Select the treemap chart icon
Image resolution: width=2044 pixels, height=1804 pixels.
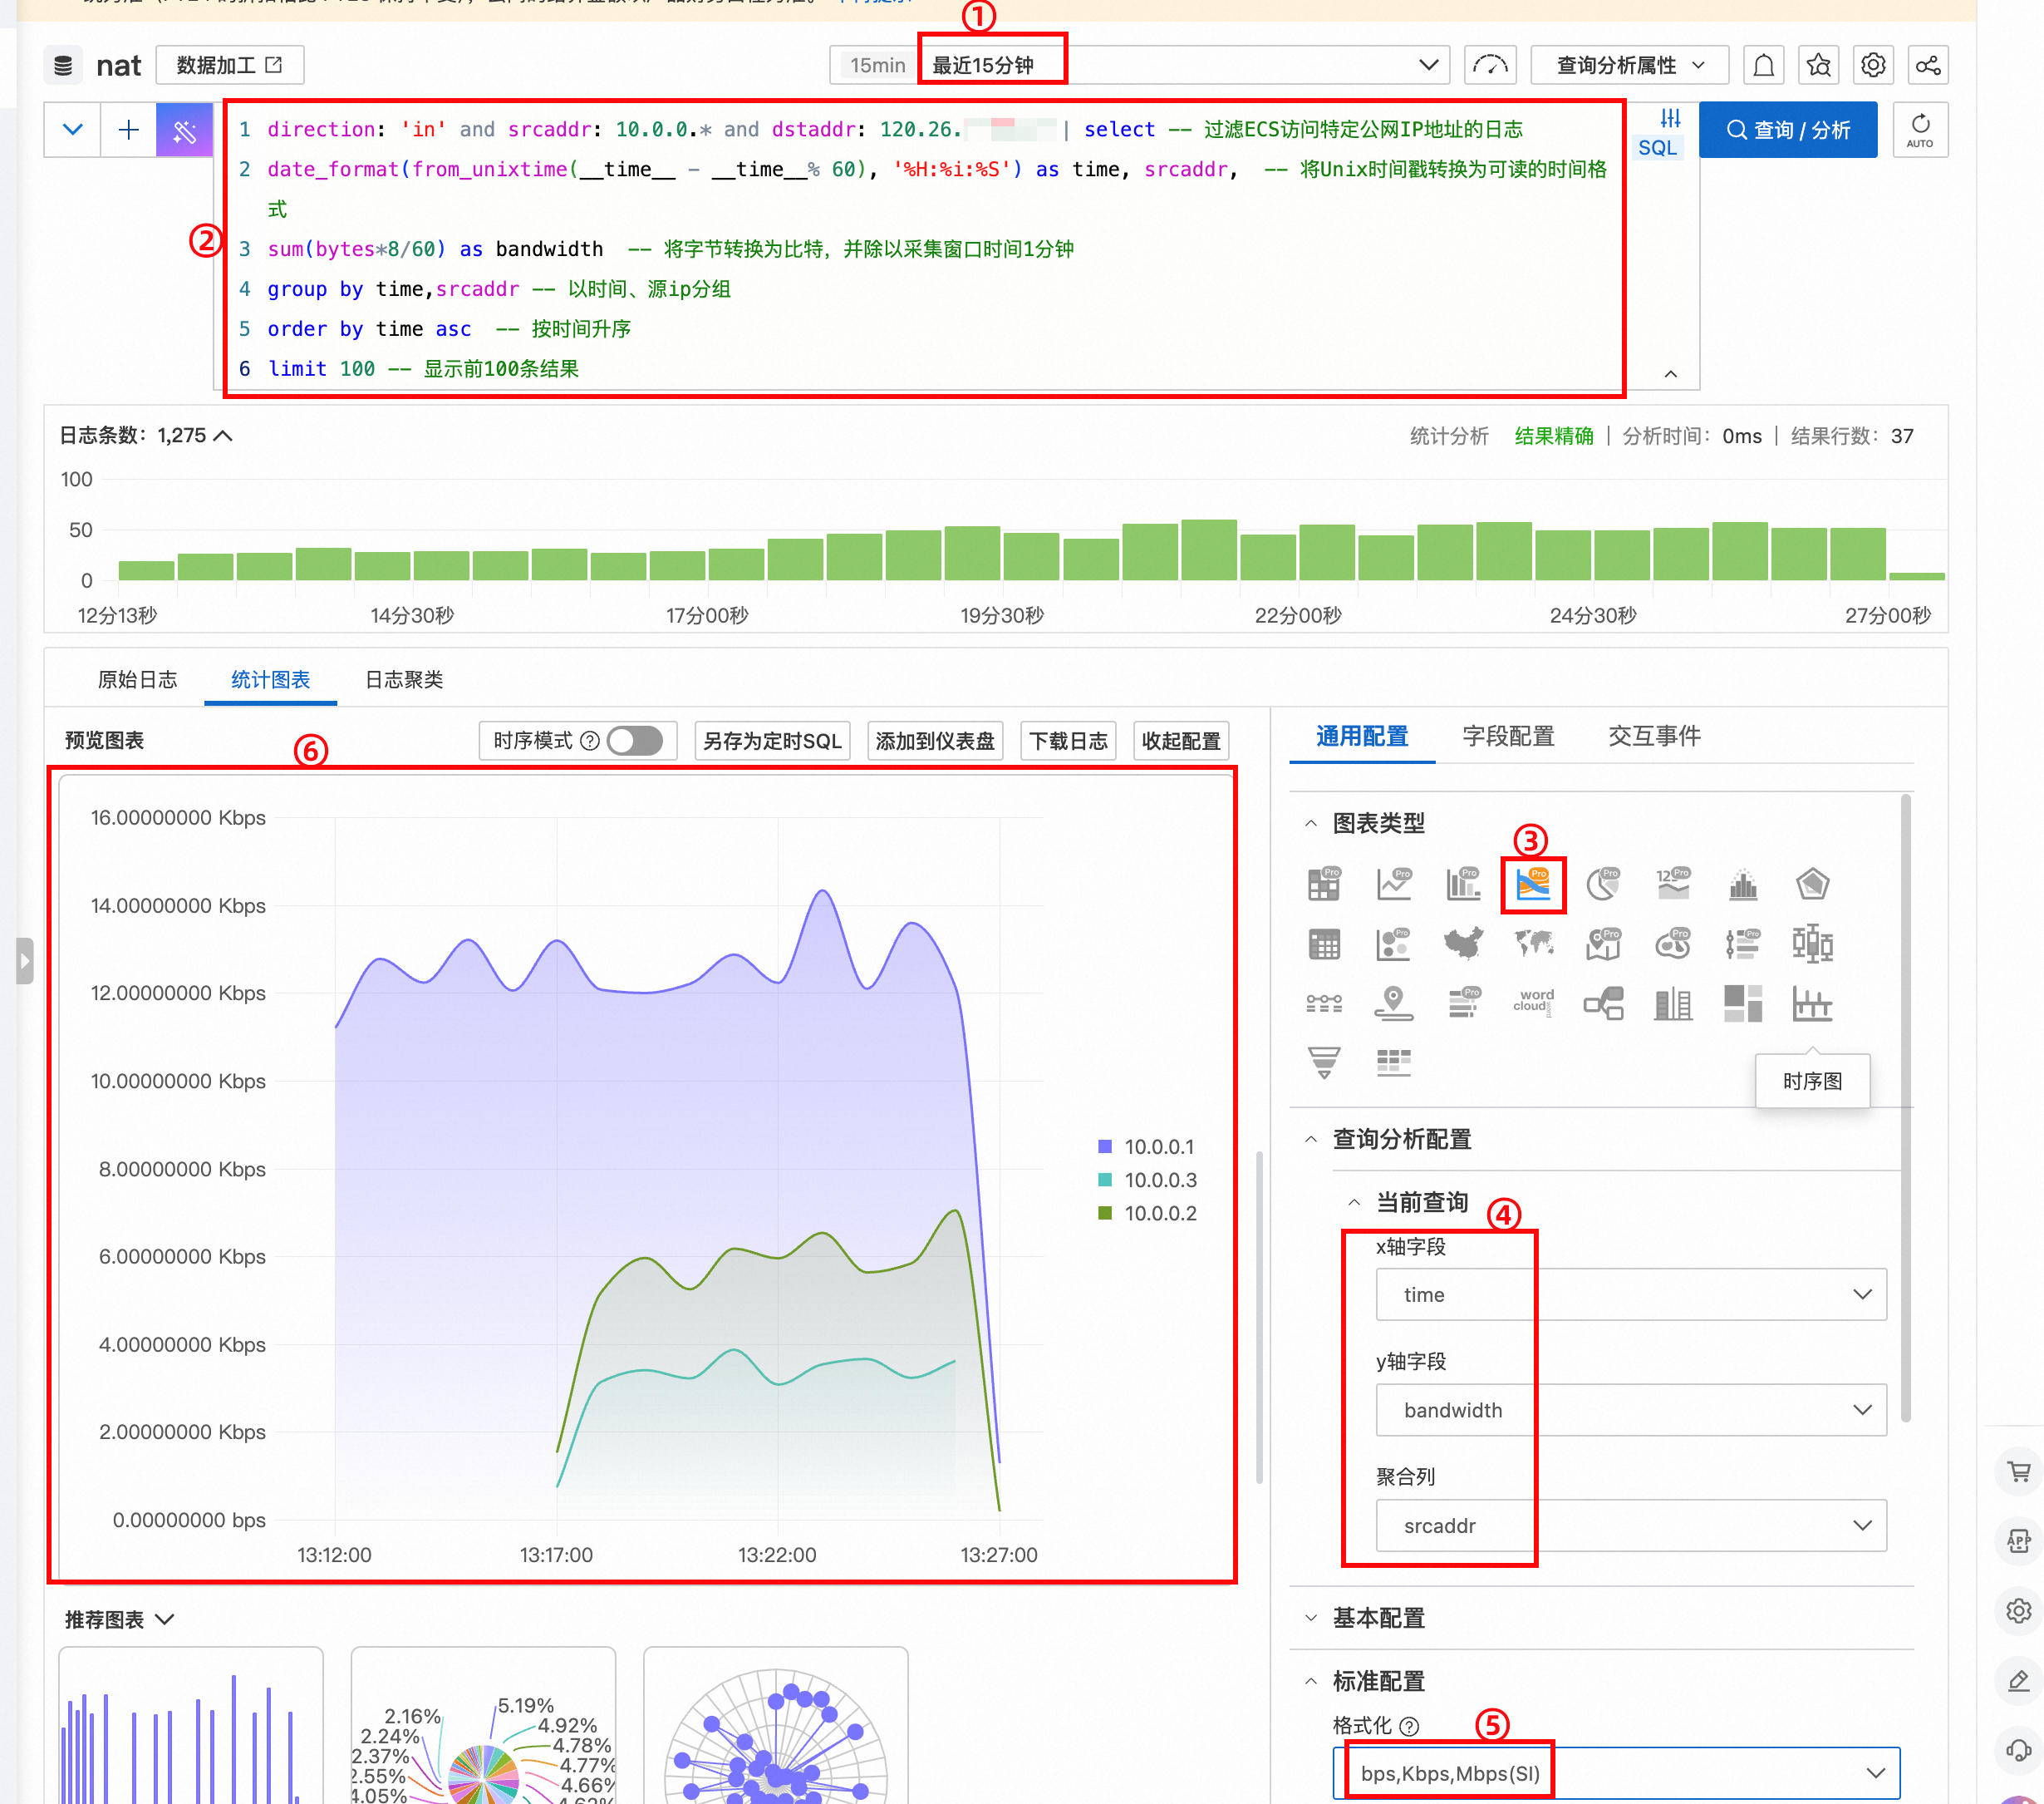click(x=1743, y=1003)
